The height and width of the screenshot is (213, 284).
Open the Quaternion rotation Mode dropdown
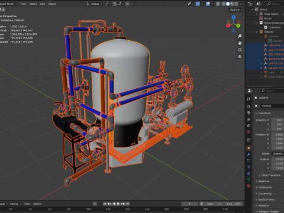pos(277,154)
